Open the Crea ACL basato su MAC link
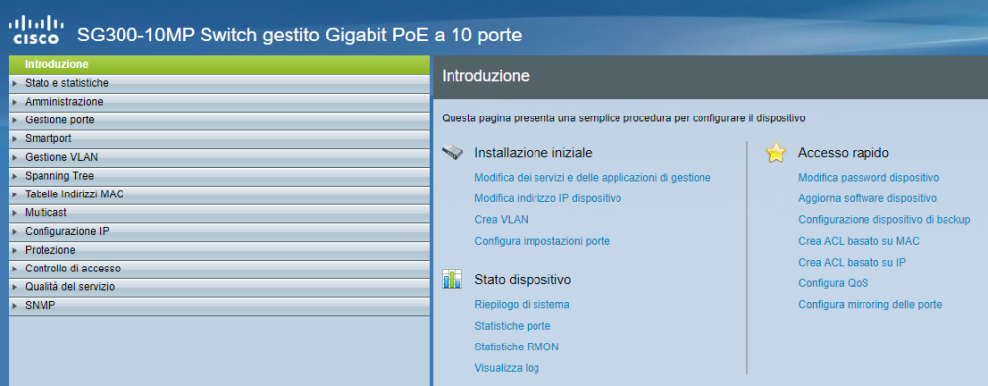This screenshot has height=386, width=988. click(x=859, y=241)
